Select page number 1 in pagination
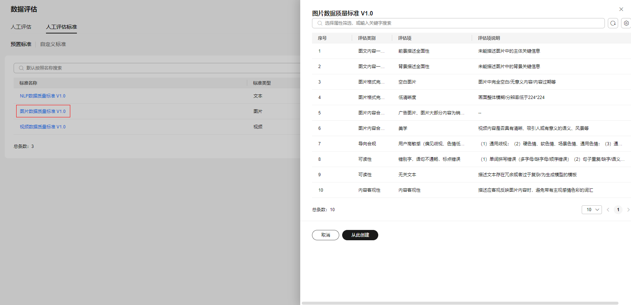The image size is (631, 305). (618, 210)
